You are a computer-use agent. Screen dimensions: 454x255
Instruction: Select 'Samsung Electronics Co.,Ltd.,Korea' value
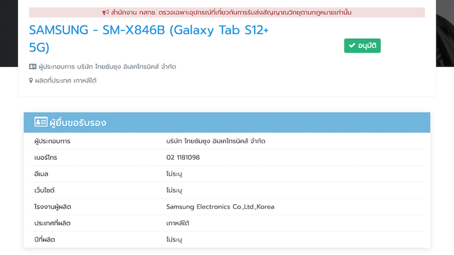pos(220,207)
